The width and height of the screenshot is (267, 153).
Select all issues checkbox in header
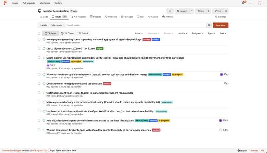click(x=39, y=33)
